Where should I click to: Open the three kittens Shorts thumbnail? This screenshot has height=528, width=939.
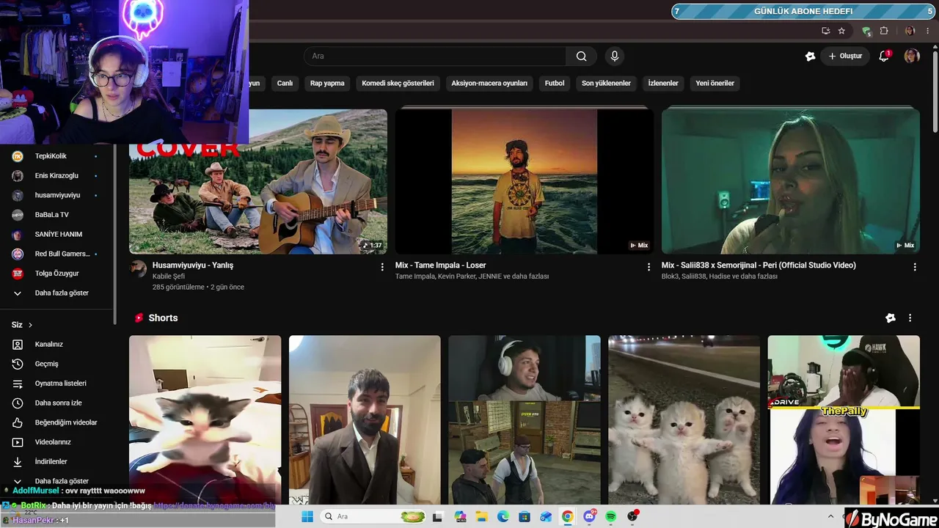click(x=684, y=420)
